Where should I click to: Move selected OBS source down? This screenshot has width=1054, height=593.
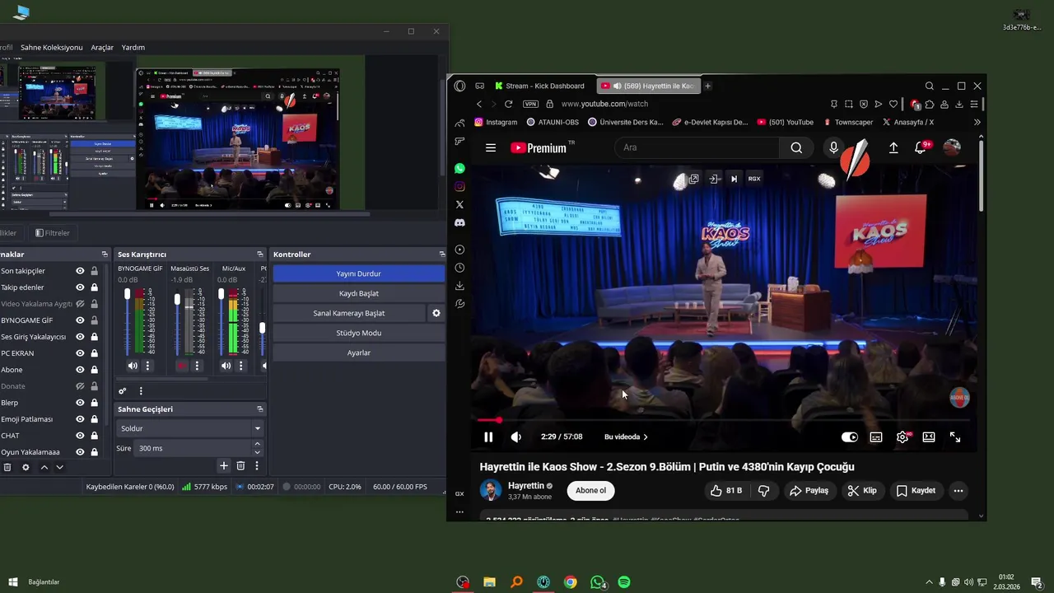[x=59, y=467]
